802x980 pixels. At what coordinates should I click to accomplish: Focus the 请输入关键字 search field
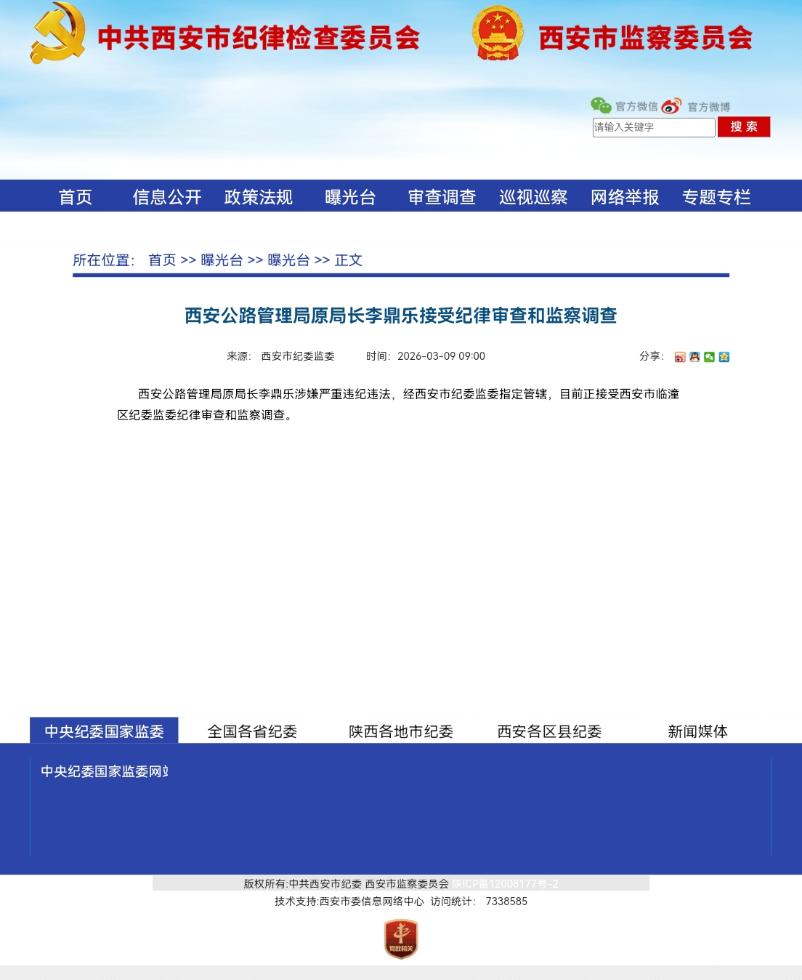pos(654,127)
